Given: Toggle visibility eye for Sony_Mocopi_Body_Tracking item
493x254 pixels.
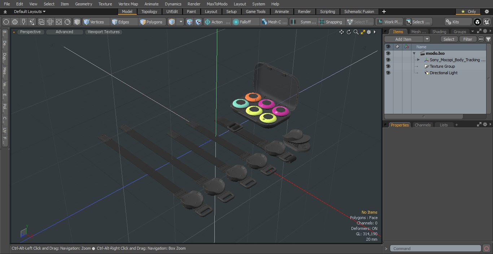Looking at the screenshot, I should 388,60.
